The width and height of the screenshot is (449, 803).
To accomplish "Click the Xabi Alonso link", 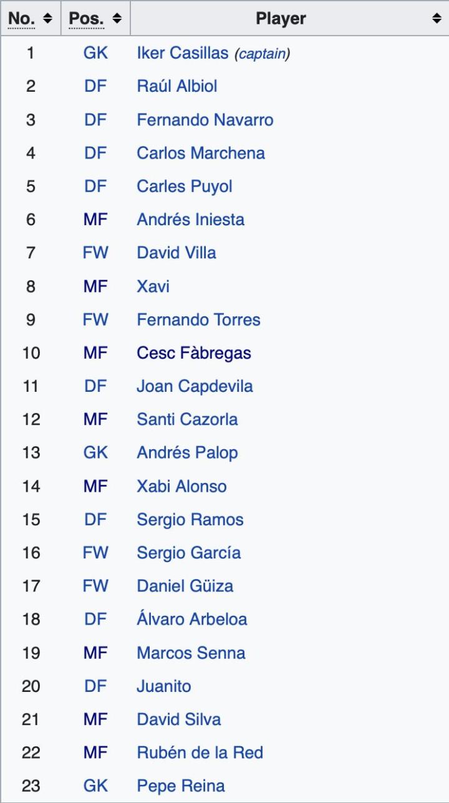I will point(181,486).
